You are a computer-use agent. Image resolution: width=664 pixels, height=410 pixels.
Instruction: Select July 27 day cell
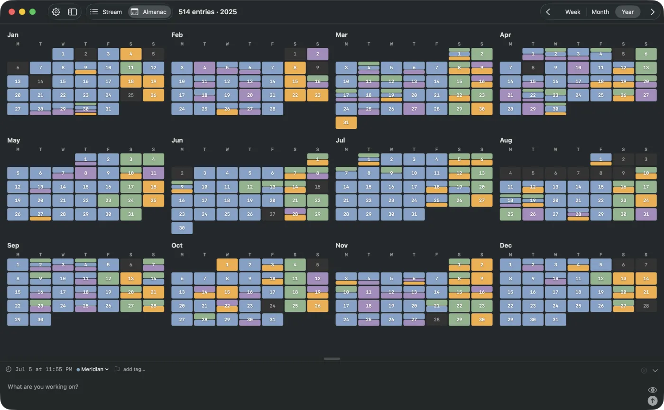pos(482,200)
